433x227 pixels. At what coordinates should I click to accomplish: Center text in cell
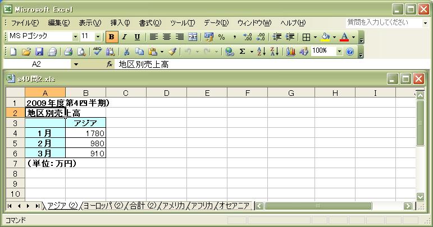click(167, 37)
